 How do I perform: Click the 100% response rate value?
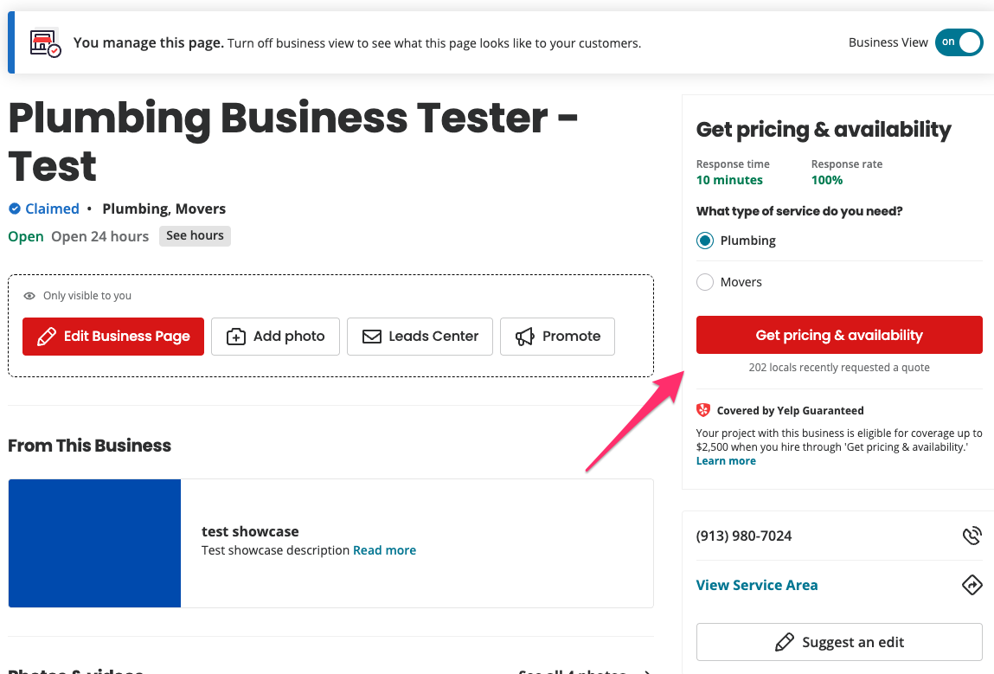(827, 180)
